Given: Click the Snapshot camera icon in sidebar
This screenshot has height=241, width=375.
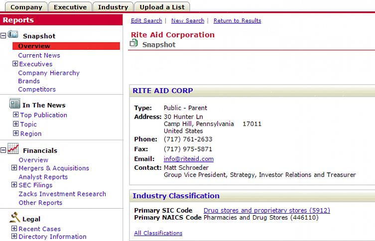Looking at the screenshot, I should click(x=13, y=34).
